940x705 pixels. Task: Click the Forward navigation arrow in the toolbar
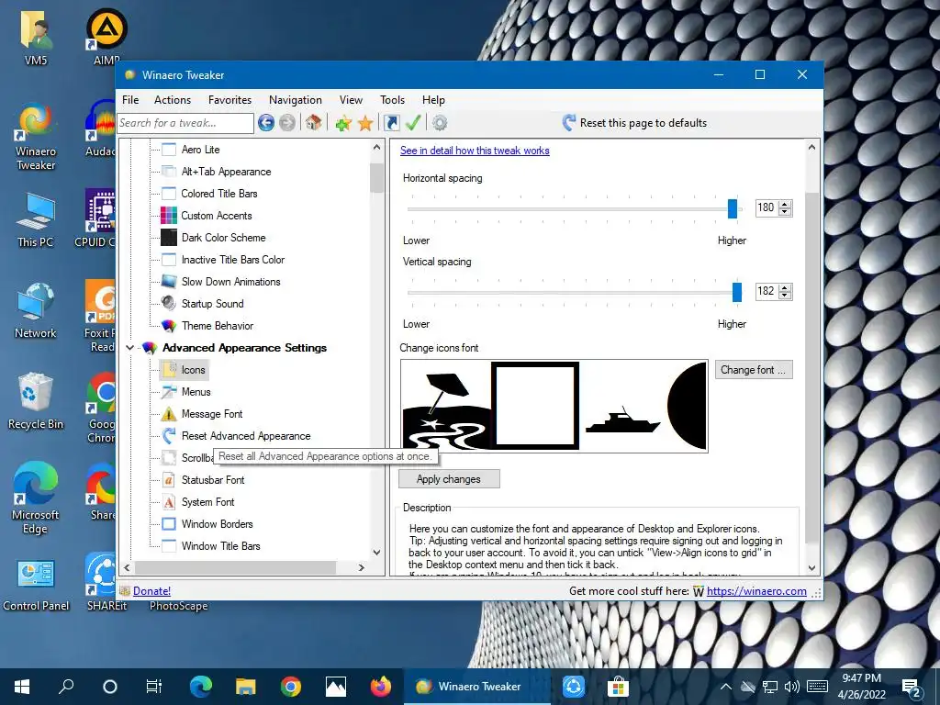(x=287, y=123)
